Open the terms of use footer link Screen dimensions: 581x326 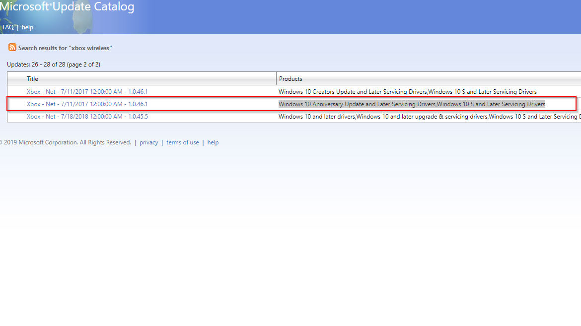coord(183,142)
